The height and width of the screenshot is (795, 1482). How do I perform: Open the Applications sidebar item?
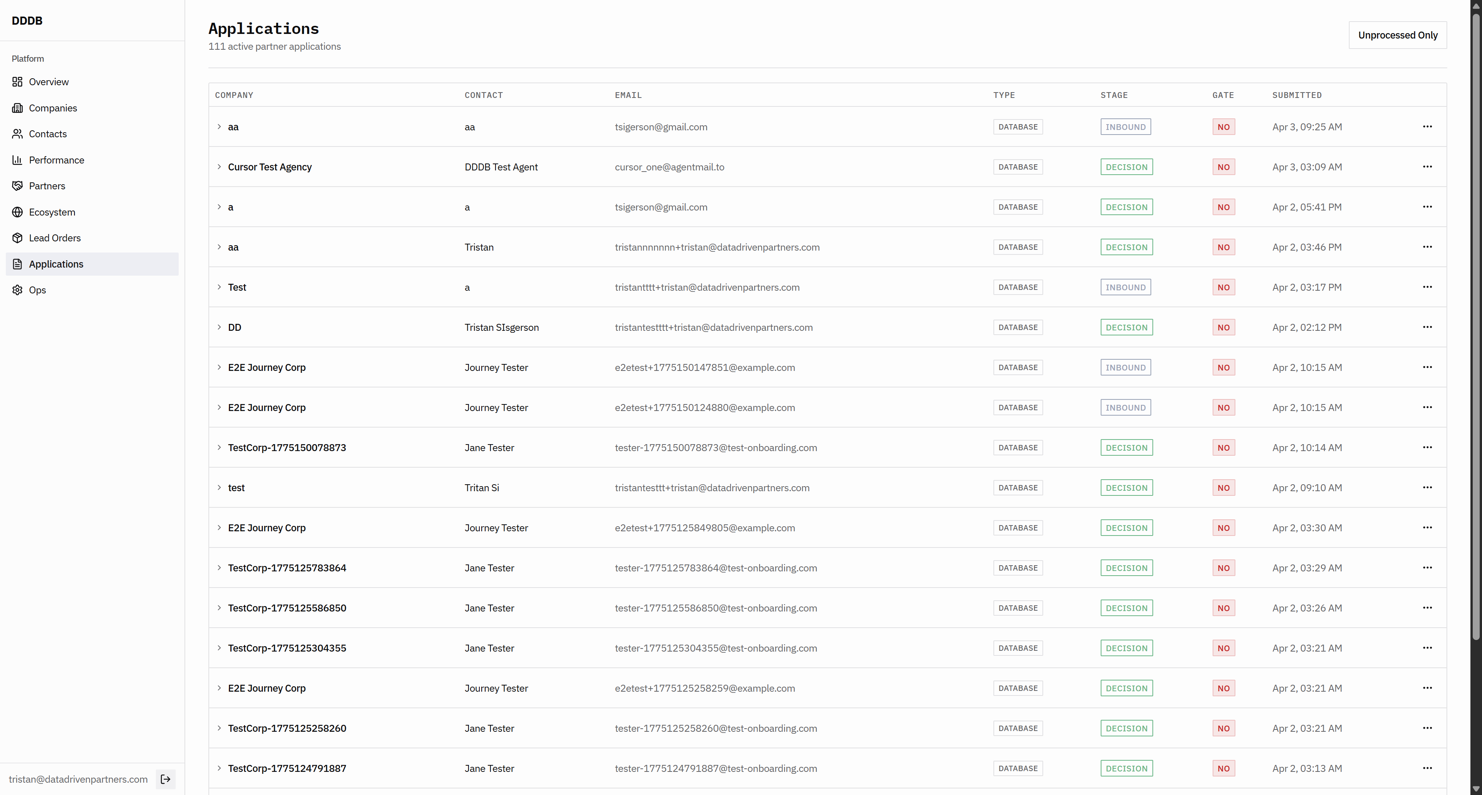pyautogui.click(x=56, y=264)
